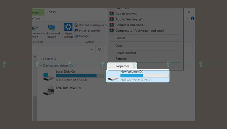The image size is (227, 129).
Task: Expand the Folders (7) group
Action: 41,59
